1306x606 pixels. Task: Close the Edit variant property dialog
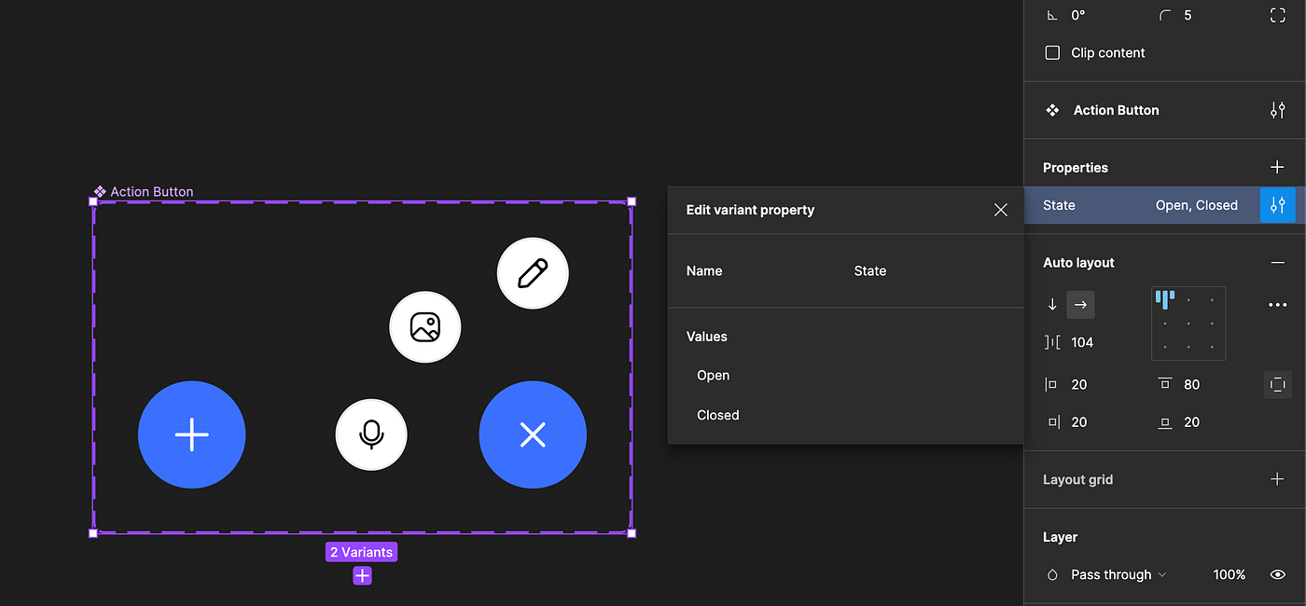(1000, 210)
